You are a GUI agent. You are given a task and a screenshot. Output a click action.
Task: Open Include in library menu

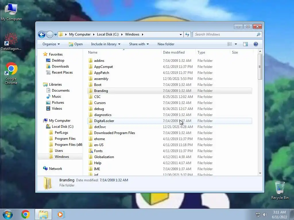click(106, 44)
